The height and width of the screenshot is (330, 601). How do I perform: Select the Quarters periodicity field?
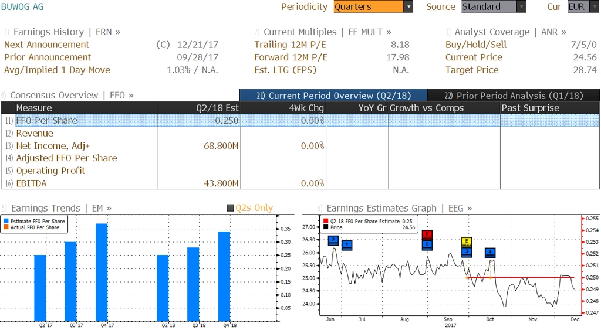[x=369, y=6]
